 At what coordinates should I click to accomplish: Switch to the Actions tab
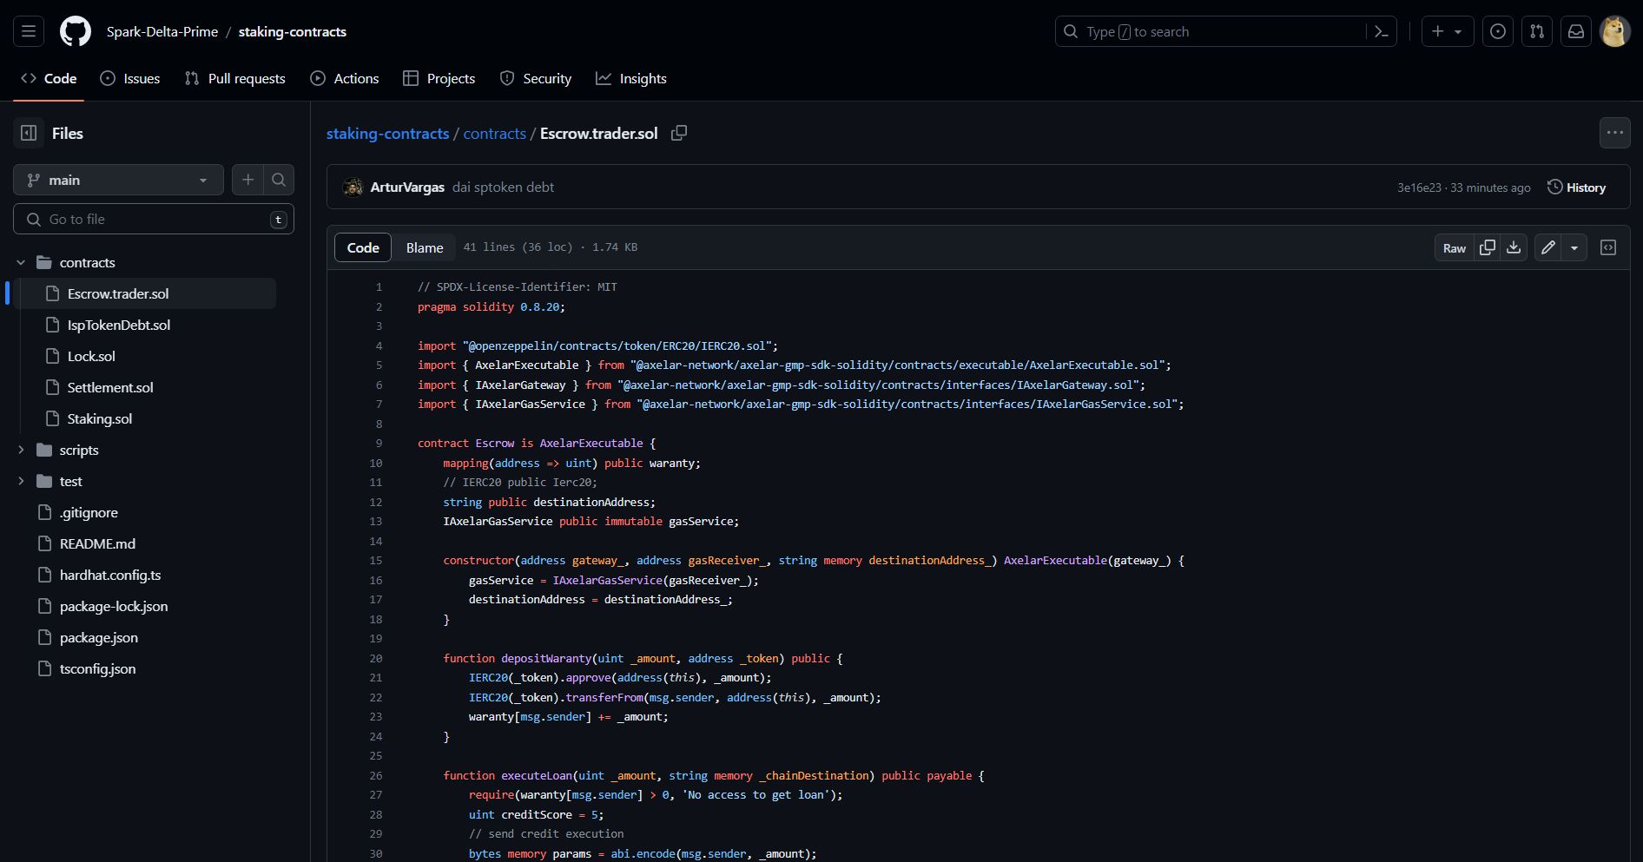[345, 78]
